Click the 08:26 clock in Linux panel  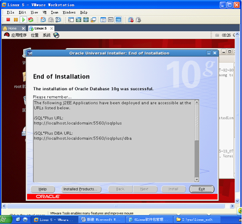[226, 35]
